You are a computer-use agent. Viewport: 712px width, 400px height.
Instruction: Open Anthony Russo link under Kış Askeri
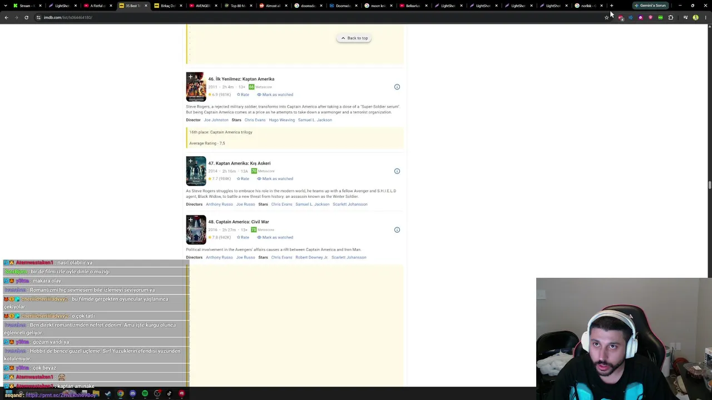point(219,204)
